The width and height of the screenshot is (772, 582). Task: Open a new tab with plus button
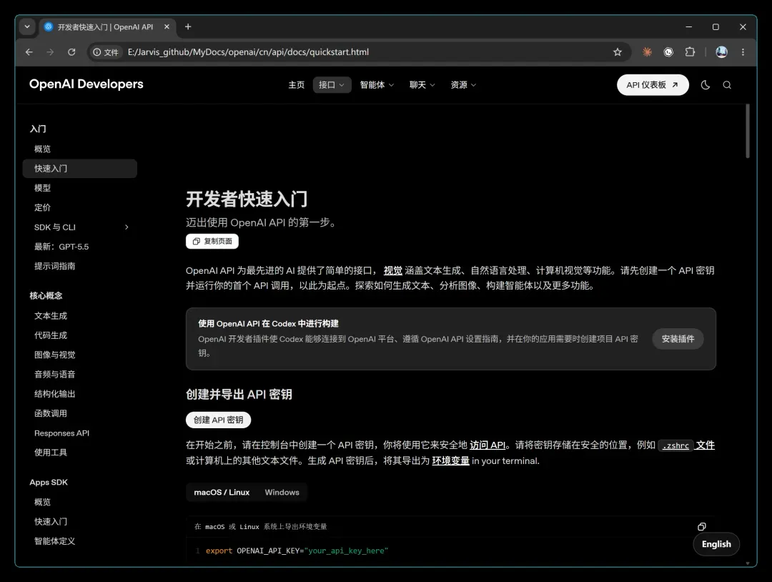pos(188,26)
